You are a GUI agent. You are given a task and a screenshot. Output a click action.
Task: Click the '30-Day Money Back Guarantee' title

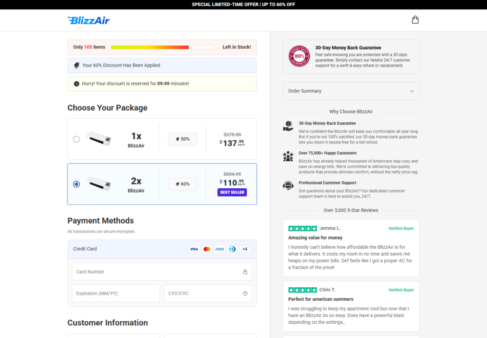pos(348,48)
